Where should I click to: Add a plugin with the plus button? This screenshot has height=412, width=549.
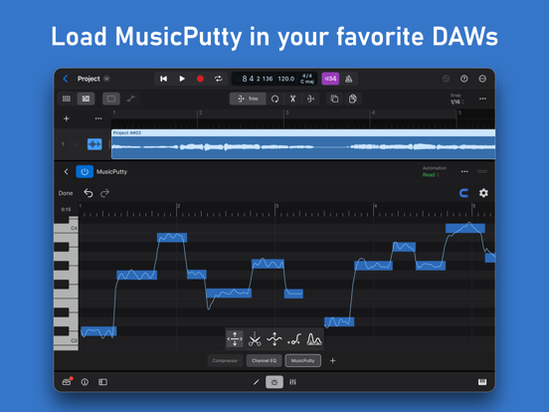click(332, 360)
